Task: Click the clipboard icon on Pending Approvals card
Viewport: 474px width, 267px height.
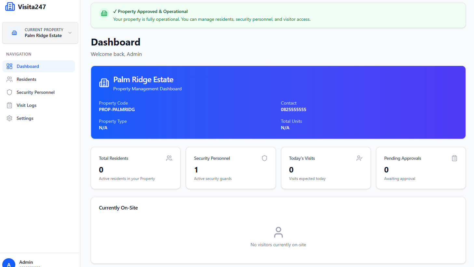Action: point(454,158)
